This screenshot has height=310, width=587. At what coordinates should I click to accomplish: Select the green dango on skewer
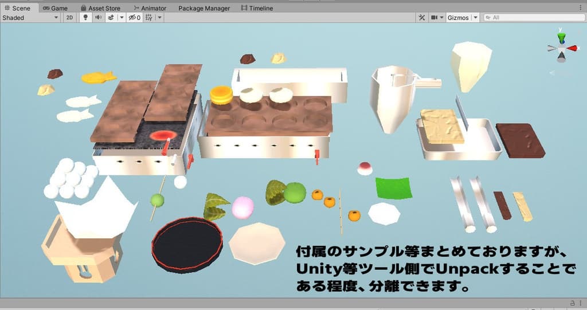point(157,201)
